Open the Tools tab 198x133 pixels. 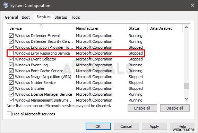point(76,17)
